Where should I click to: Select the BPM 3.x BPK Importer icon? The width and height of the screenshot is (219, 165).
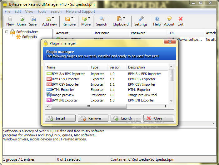[x=49, y=74]
